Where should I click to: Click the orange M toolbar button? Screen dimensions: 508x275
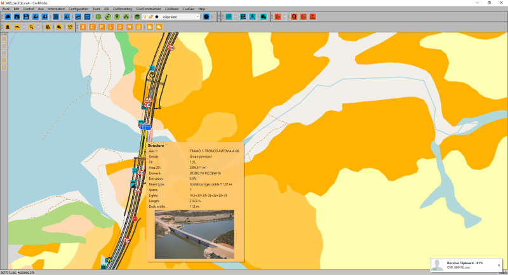point(130,27)
